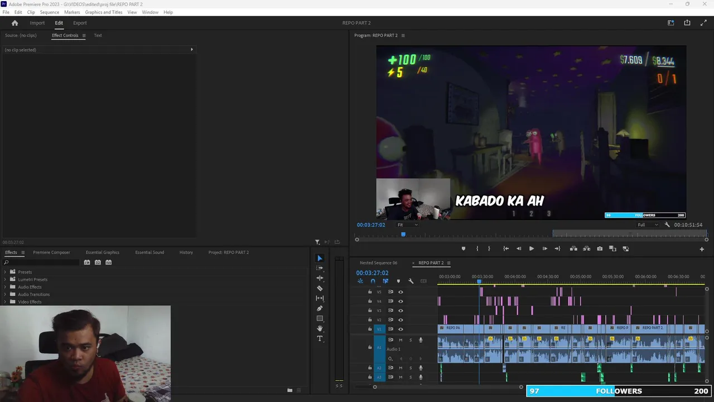Viewport: 714px width, 402px height.
Task: Go to the Import workspace
Action: pos(37,23)
